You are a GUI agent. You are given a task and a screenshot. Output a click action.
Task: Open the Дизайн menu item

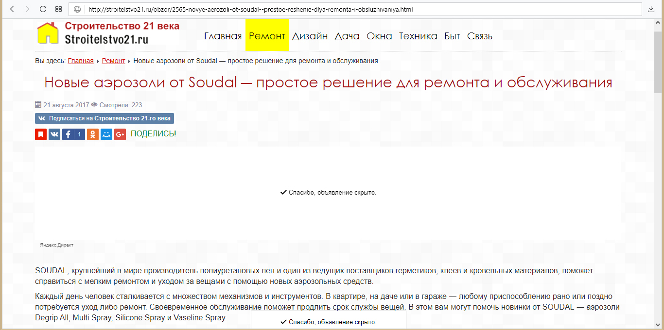310,36
